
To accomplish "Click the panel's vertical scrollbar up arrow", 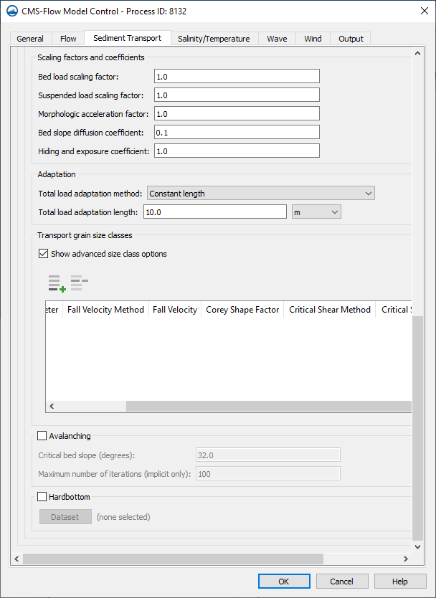I will [x=417, y=53].
